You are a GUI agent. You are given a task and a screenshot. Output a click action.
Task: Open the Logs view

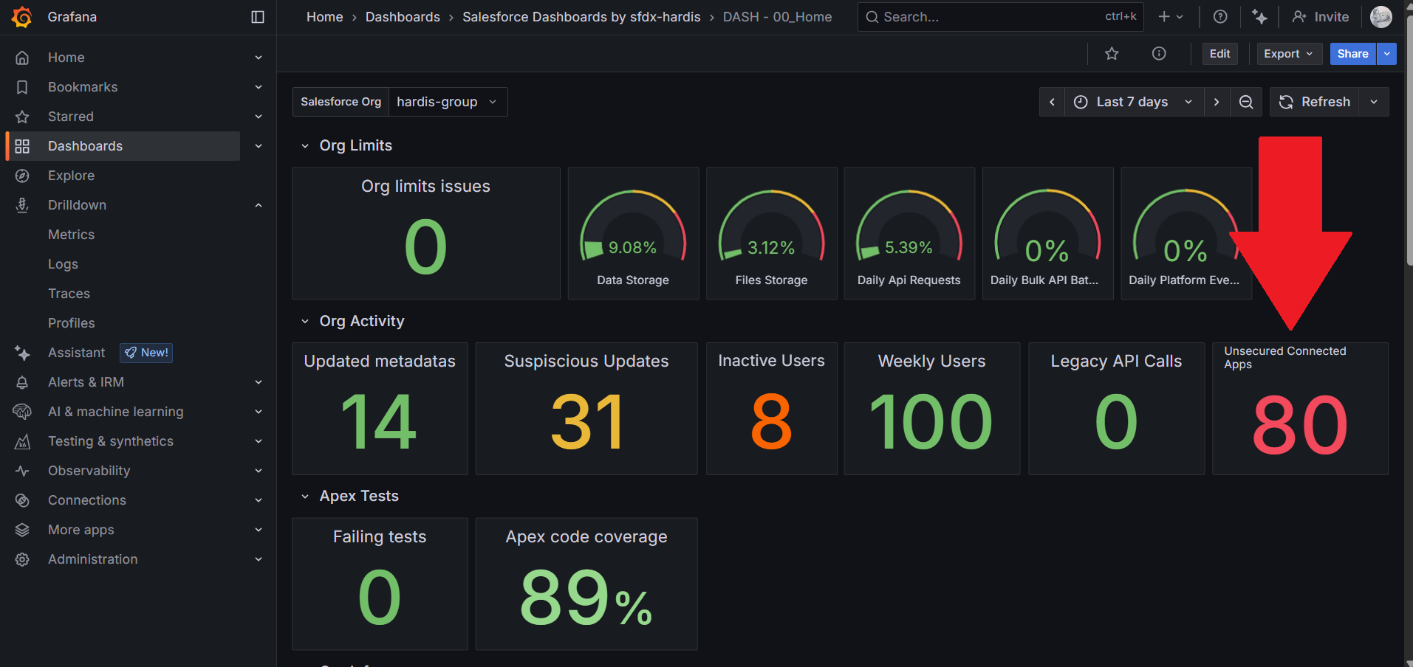pyautogui.click(x=63, y=263)
